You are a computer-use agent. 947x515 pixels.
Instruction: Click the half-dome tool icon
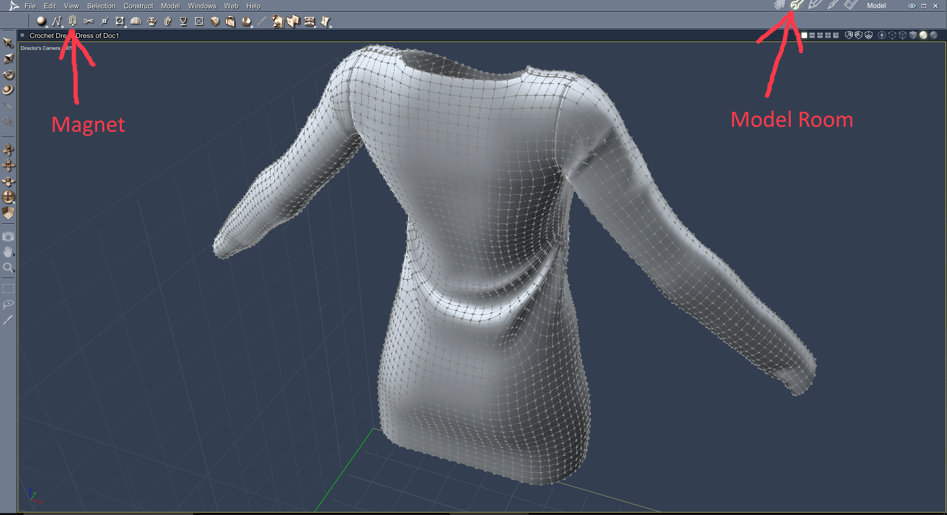tap(136, 21)
